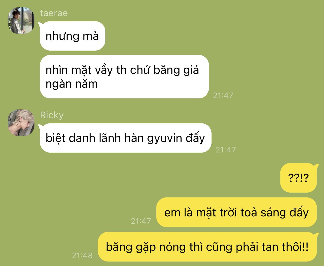Select the 'băng gặp nóng thì cũng phải tan thôi!!' bubble
The image size is (324, 266).
pyautogui.click(x=207, y=247)
